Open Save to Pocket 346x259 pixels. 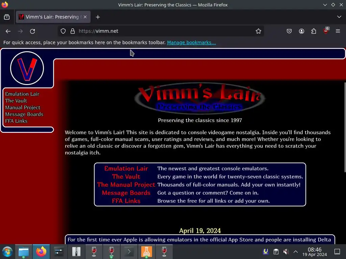[289, 31]
